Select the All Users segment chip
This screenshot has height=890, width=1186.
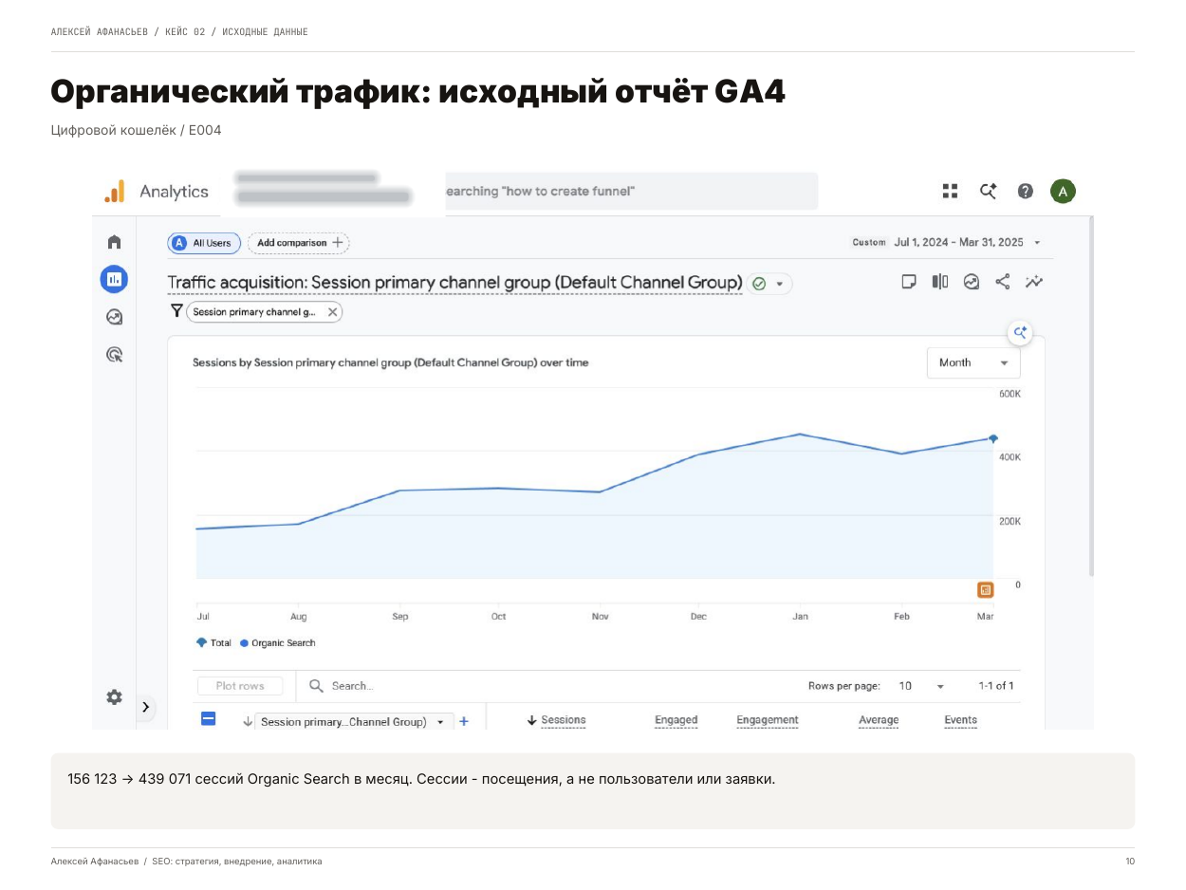[204, 243]
